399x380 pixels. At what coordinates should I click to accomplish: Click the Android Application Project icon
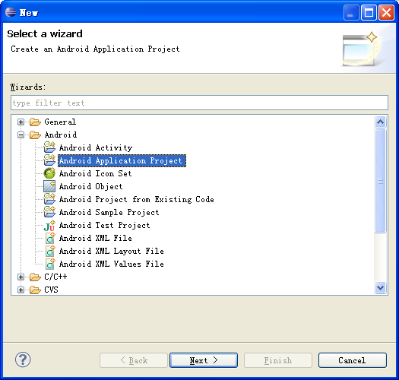(x=49, y=160)
